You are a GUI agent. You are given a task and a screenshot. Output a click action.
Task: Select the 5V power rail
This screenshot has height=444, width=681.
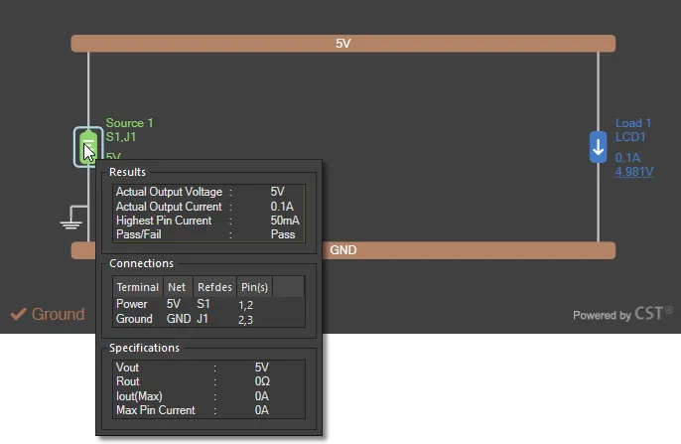(343, 44)
